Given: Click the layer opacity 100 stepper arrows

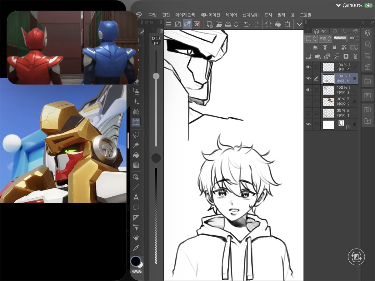Looking at the screenshot, I should click(x=357, y=38).
